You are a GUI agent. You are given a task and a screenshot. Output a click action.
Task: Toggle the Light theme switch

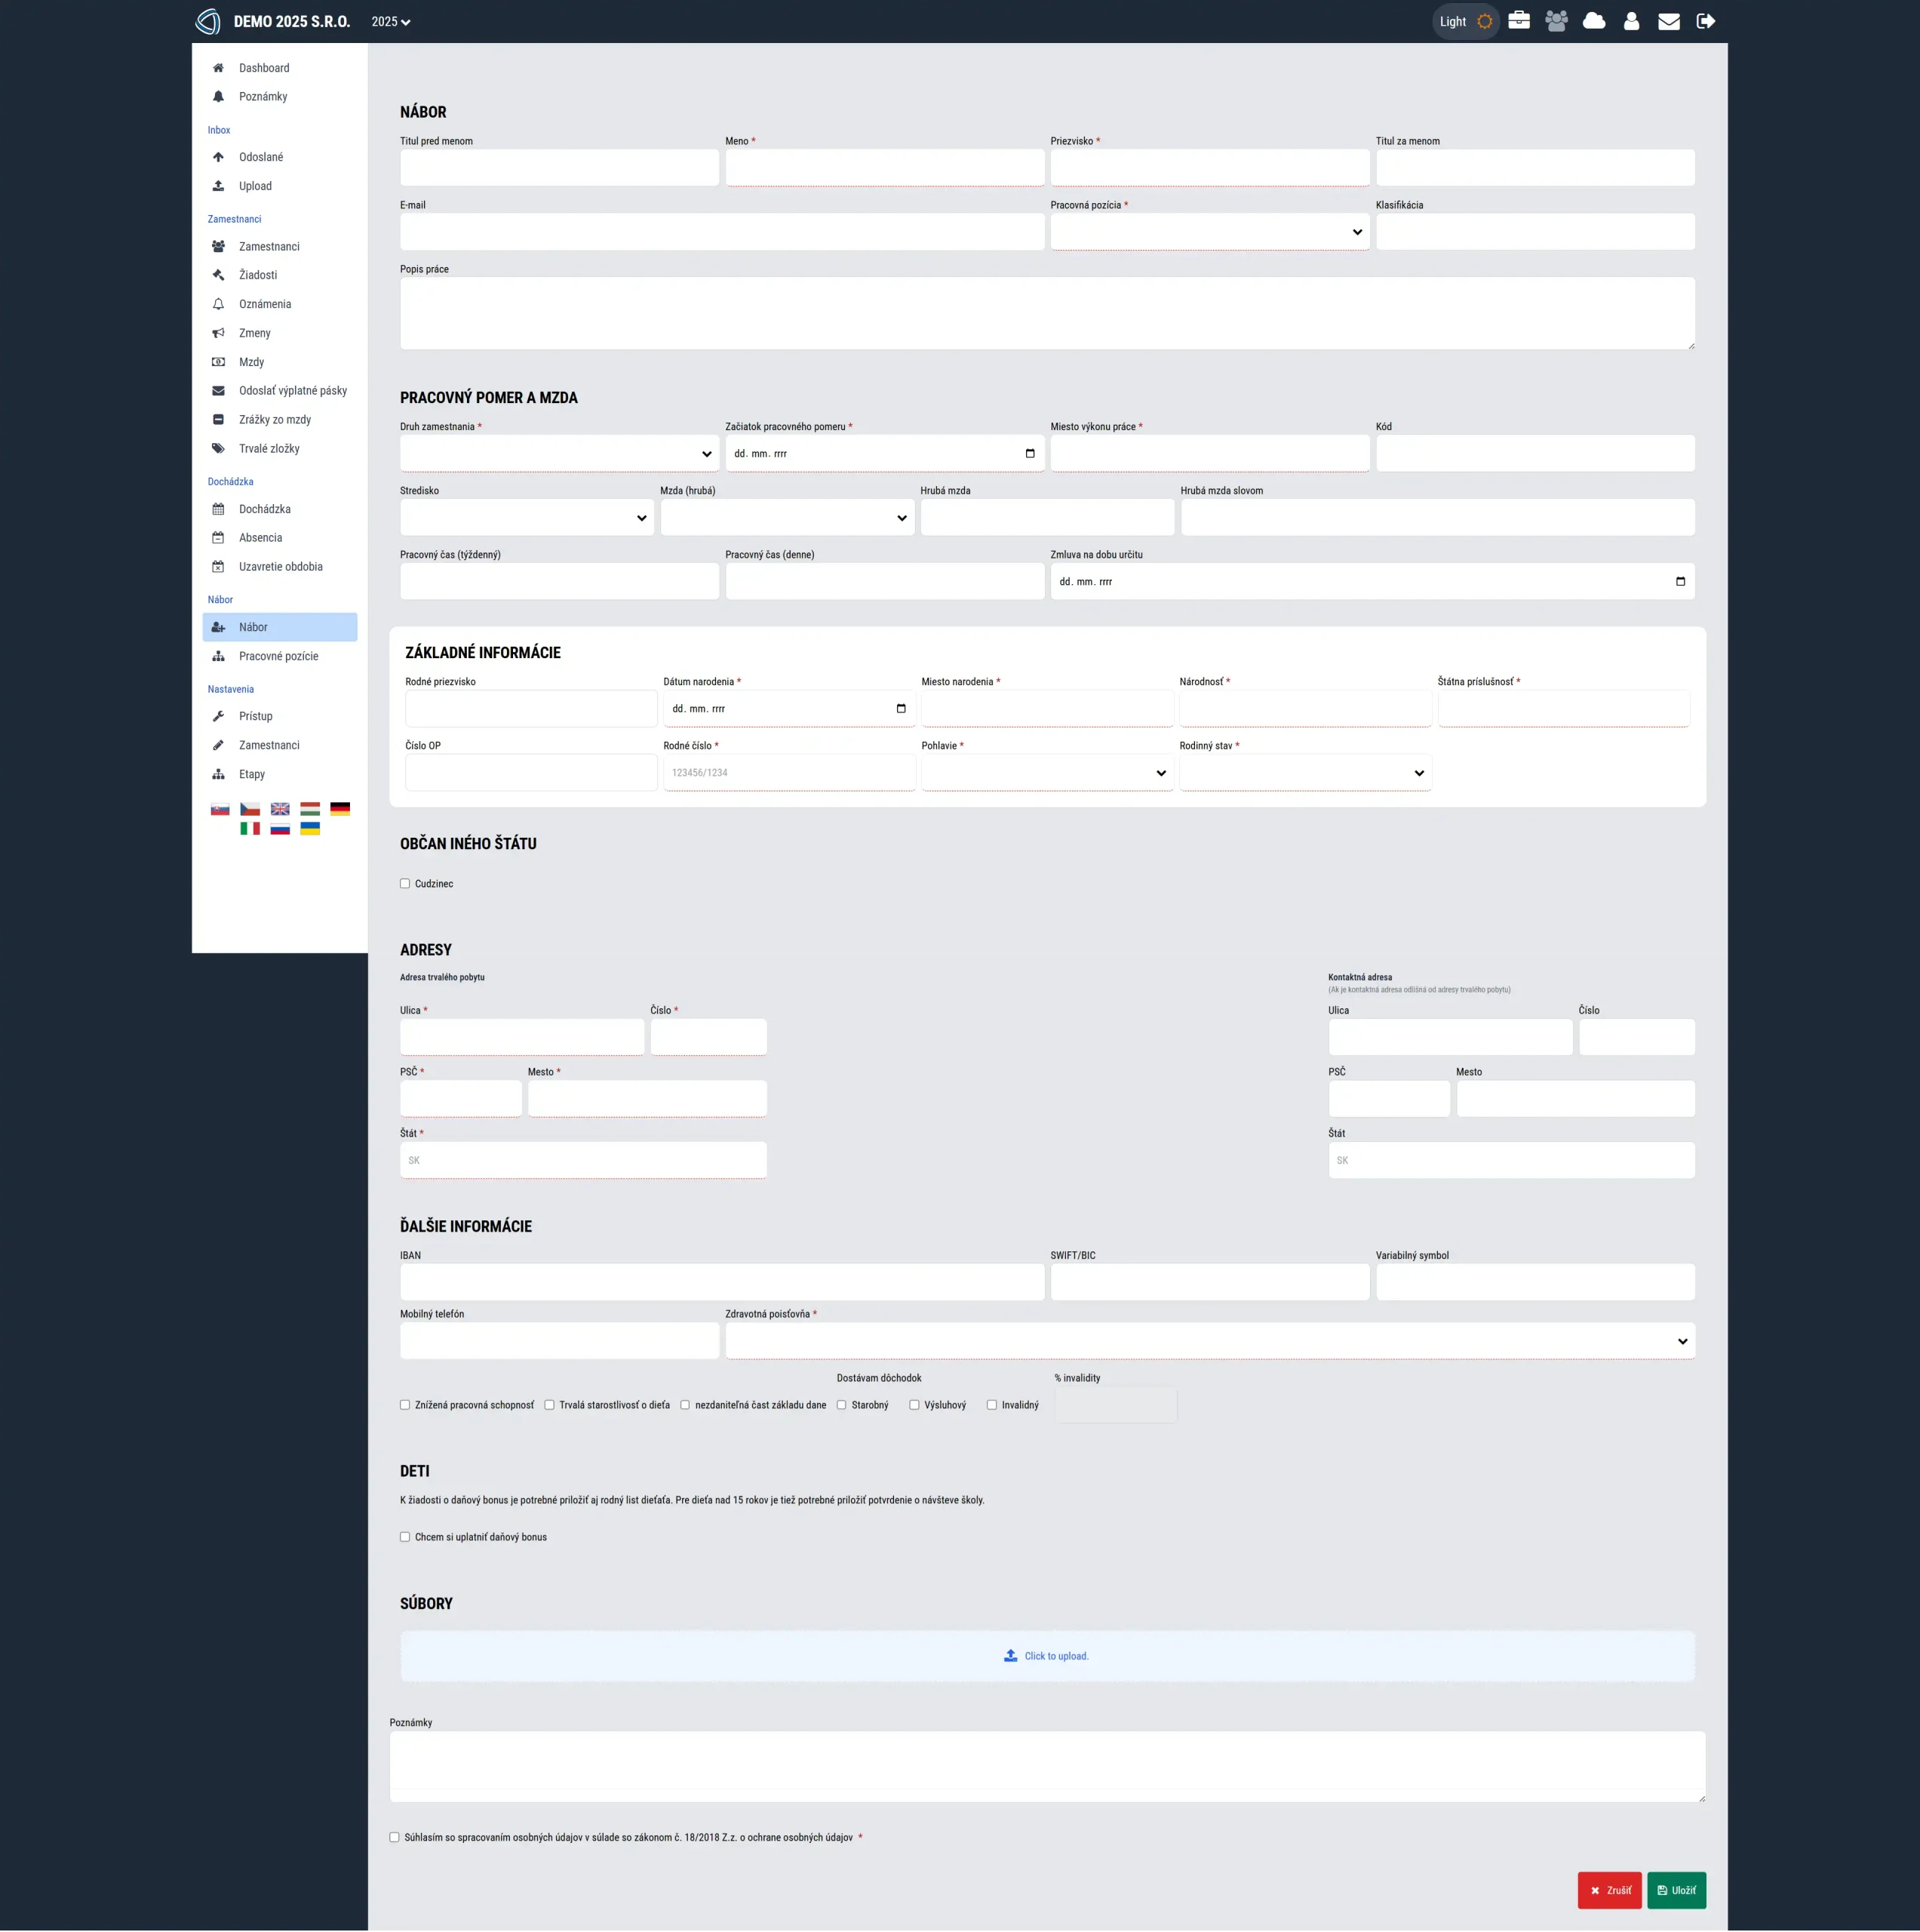pos(1465,21)
